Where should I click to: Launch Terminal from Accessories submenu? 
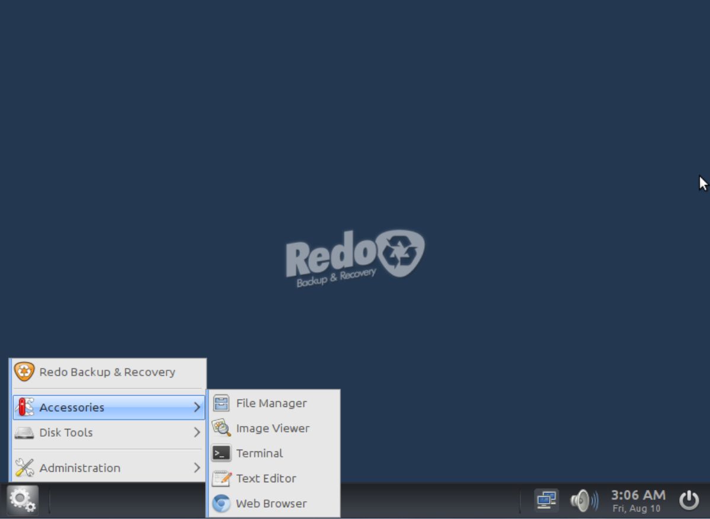coord(274,453)
